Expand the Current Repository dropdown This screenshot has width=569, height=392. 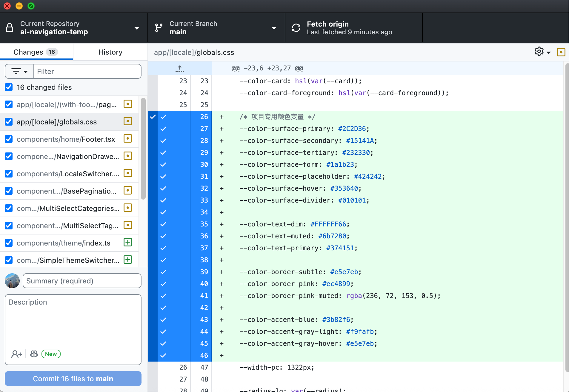click(137, 28)
